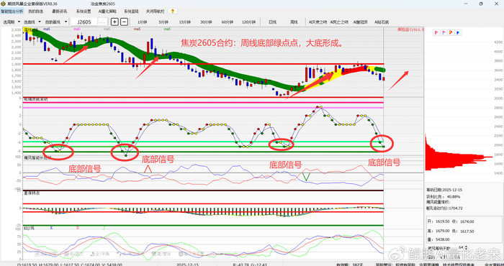Open the 自助画线 dropdown
This screenshot has width=504, height=266.
point(56,22)
